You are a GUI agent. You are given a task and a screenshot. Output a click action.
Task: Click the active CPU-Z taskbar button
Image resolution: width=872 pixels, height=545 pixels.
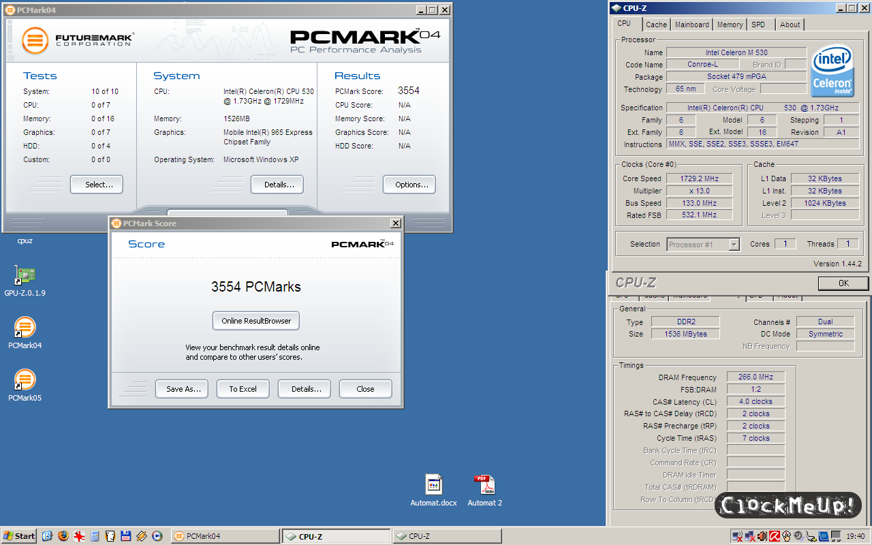coord(337,536)
